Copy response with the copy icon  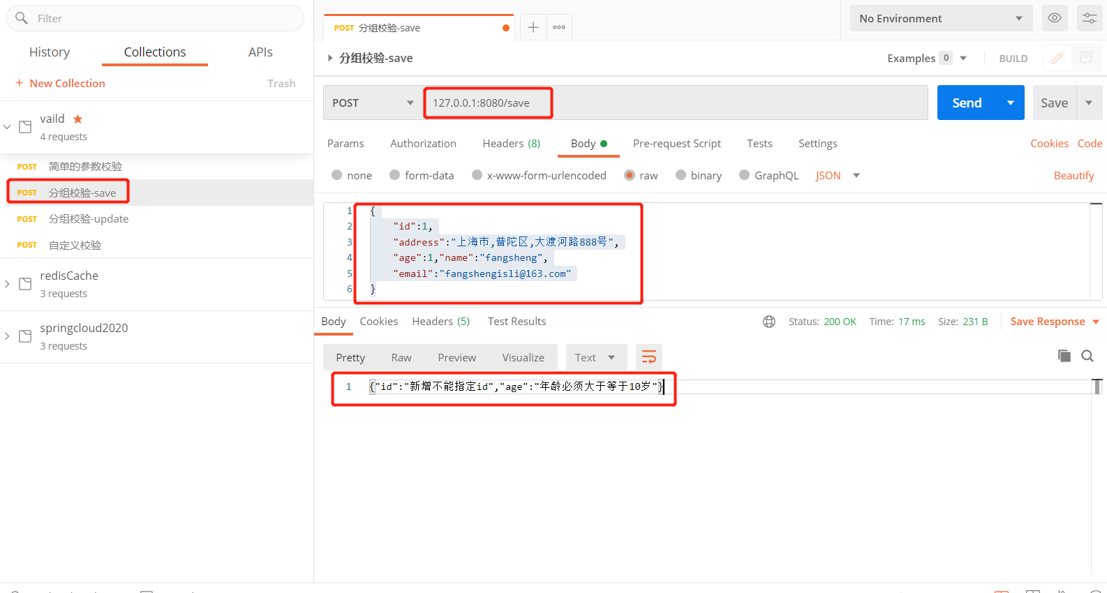pyautogui.click(x=1064, y=356)
